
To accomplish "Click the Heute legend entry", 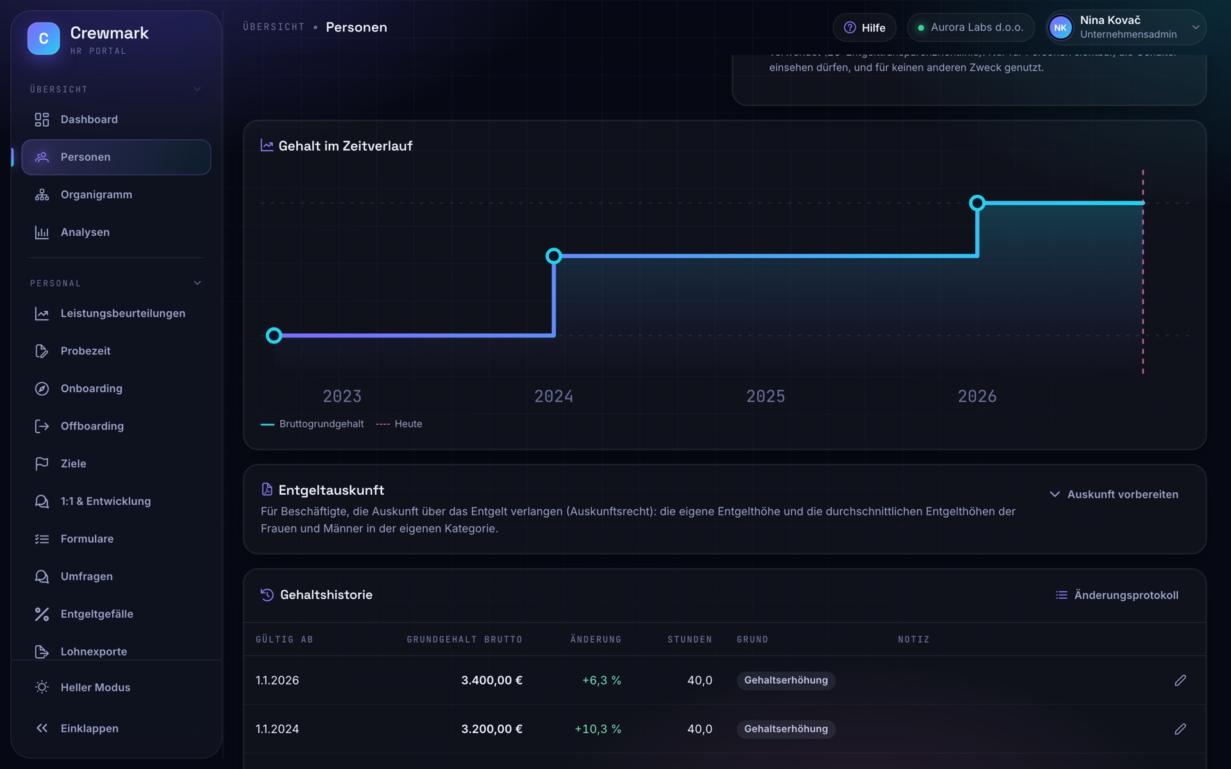I will pyautogui.click(x=399, y=424).
